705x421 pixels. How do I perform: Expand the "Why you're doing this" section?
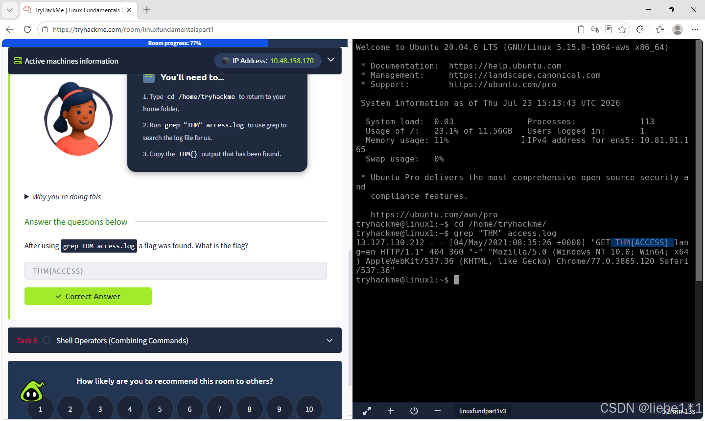pos(63,197)
